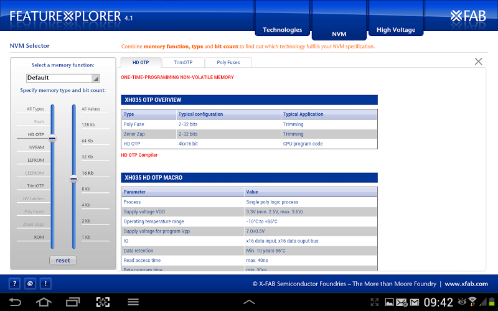This screenshot has height=311, width=498.
Task: Select All Types on memory type slider
Action: point(35,109)
